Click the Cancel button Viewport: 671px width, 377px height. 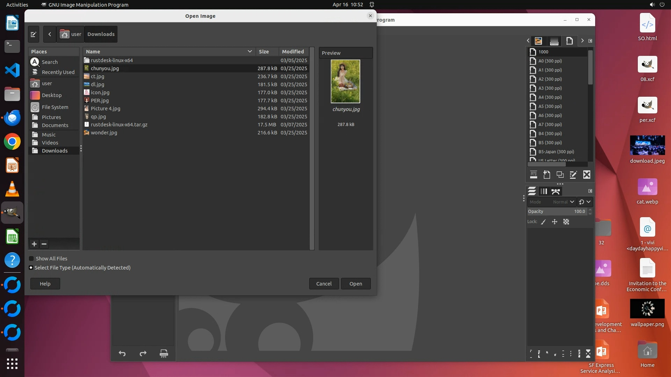pos(324,284)
